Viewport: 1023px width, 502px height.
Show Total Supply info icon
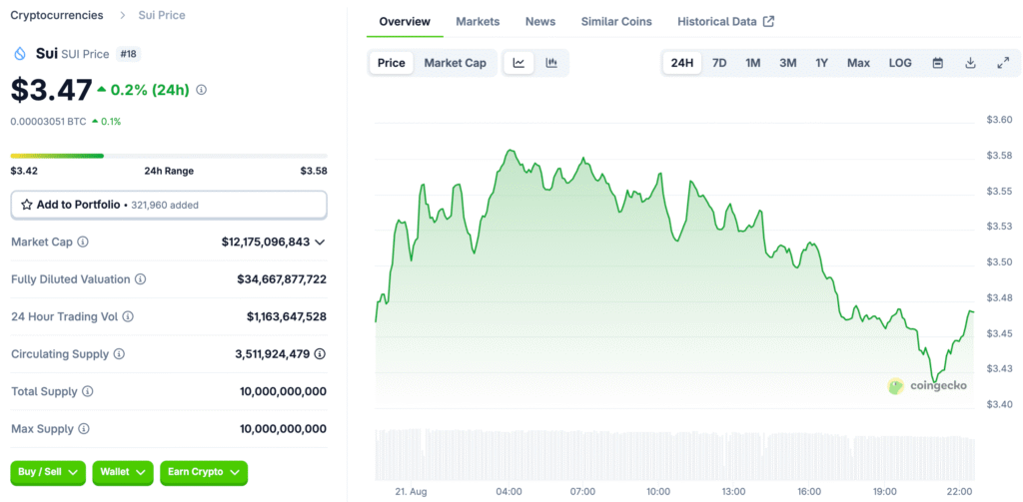click(88, 392)
